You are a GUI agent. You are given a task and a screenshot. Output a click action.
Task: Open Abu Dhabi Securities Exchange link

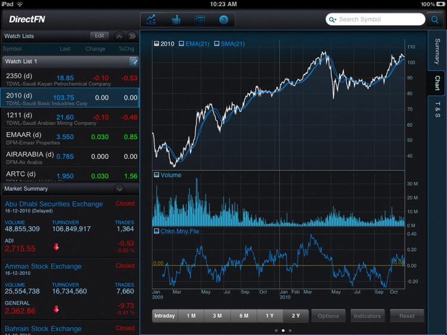point(54,203)
